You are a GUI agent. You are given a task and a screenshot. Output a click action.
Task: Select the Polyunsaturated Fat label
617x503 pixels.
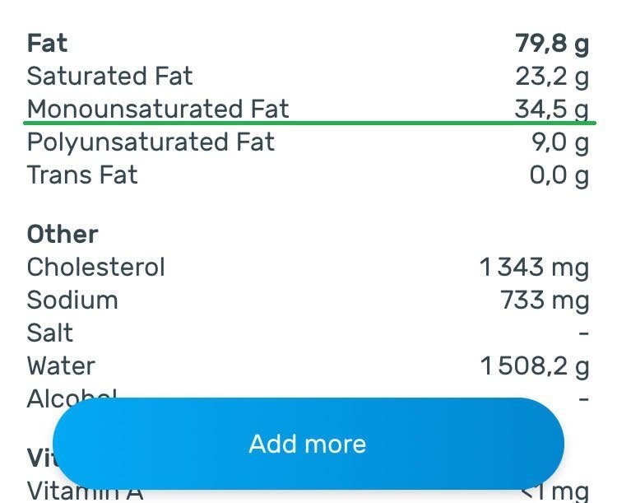coord(151,142)
